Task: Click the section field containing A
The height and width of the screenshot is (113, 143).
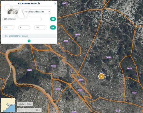Action: (24, 27)
